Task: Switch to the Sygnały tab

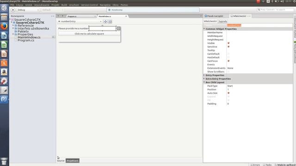Action: tap(223, 21)
